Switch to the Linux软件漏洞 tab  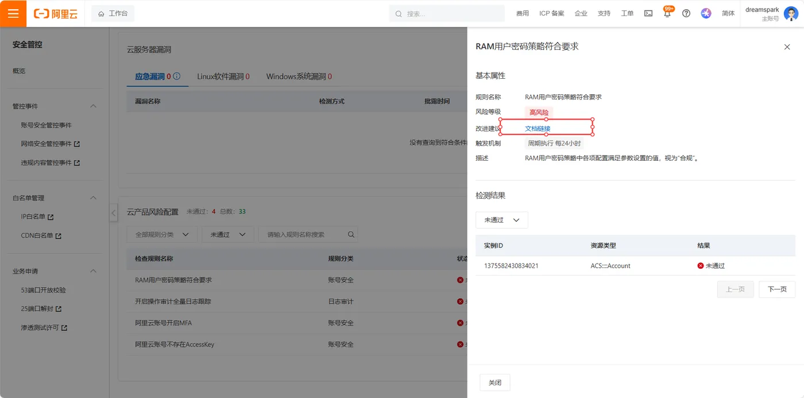pos(223,76)
